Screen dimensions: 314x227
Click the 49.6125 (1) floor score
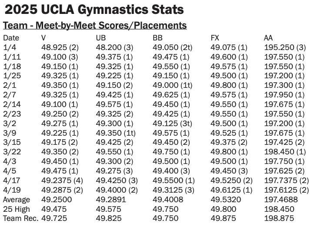231,190
